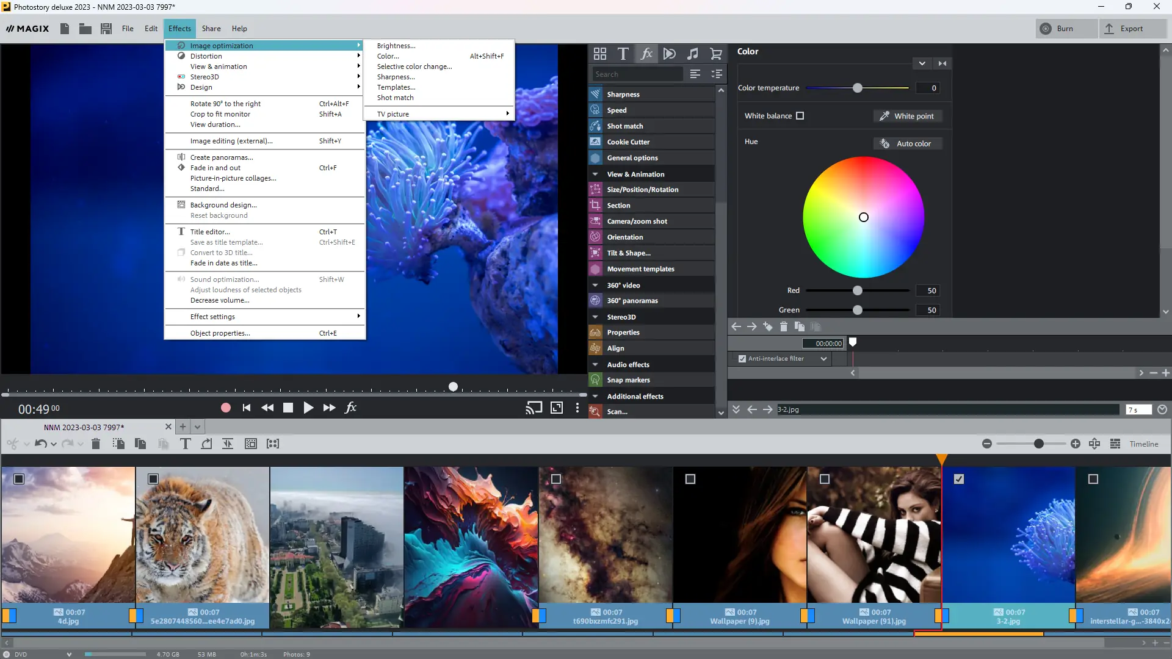The width and height of the screenshot is (1172, 659).
Task: Open the music note audio tab
Action: [x=692, y=54]
